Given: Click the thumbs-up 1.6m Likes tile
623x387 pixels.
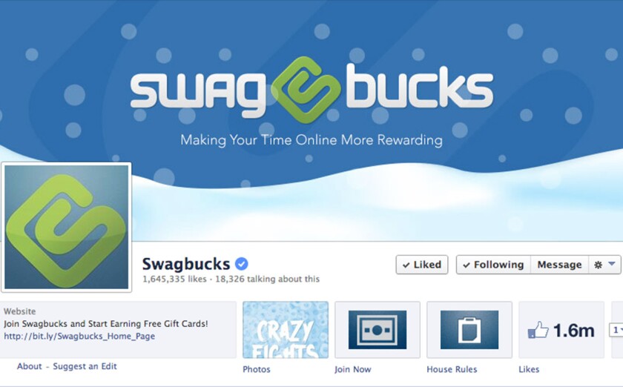Looking at the screenshot, I should [x=561, y=330].
